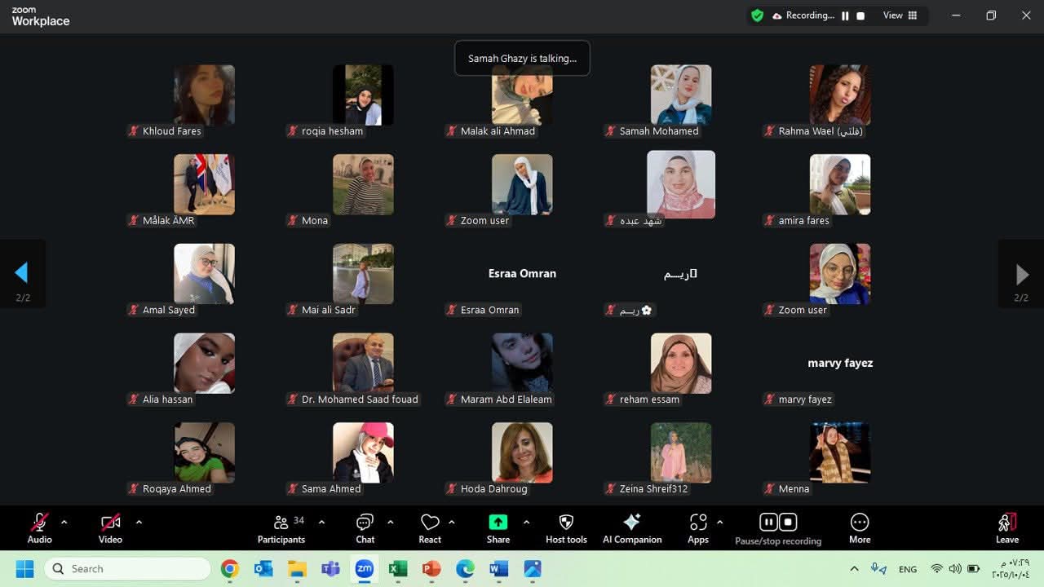
Task: Open the View layout menu
Action: [x=900, y=15]
